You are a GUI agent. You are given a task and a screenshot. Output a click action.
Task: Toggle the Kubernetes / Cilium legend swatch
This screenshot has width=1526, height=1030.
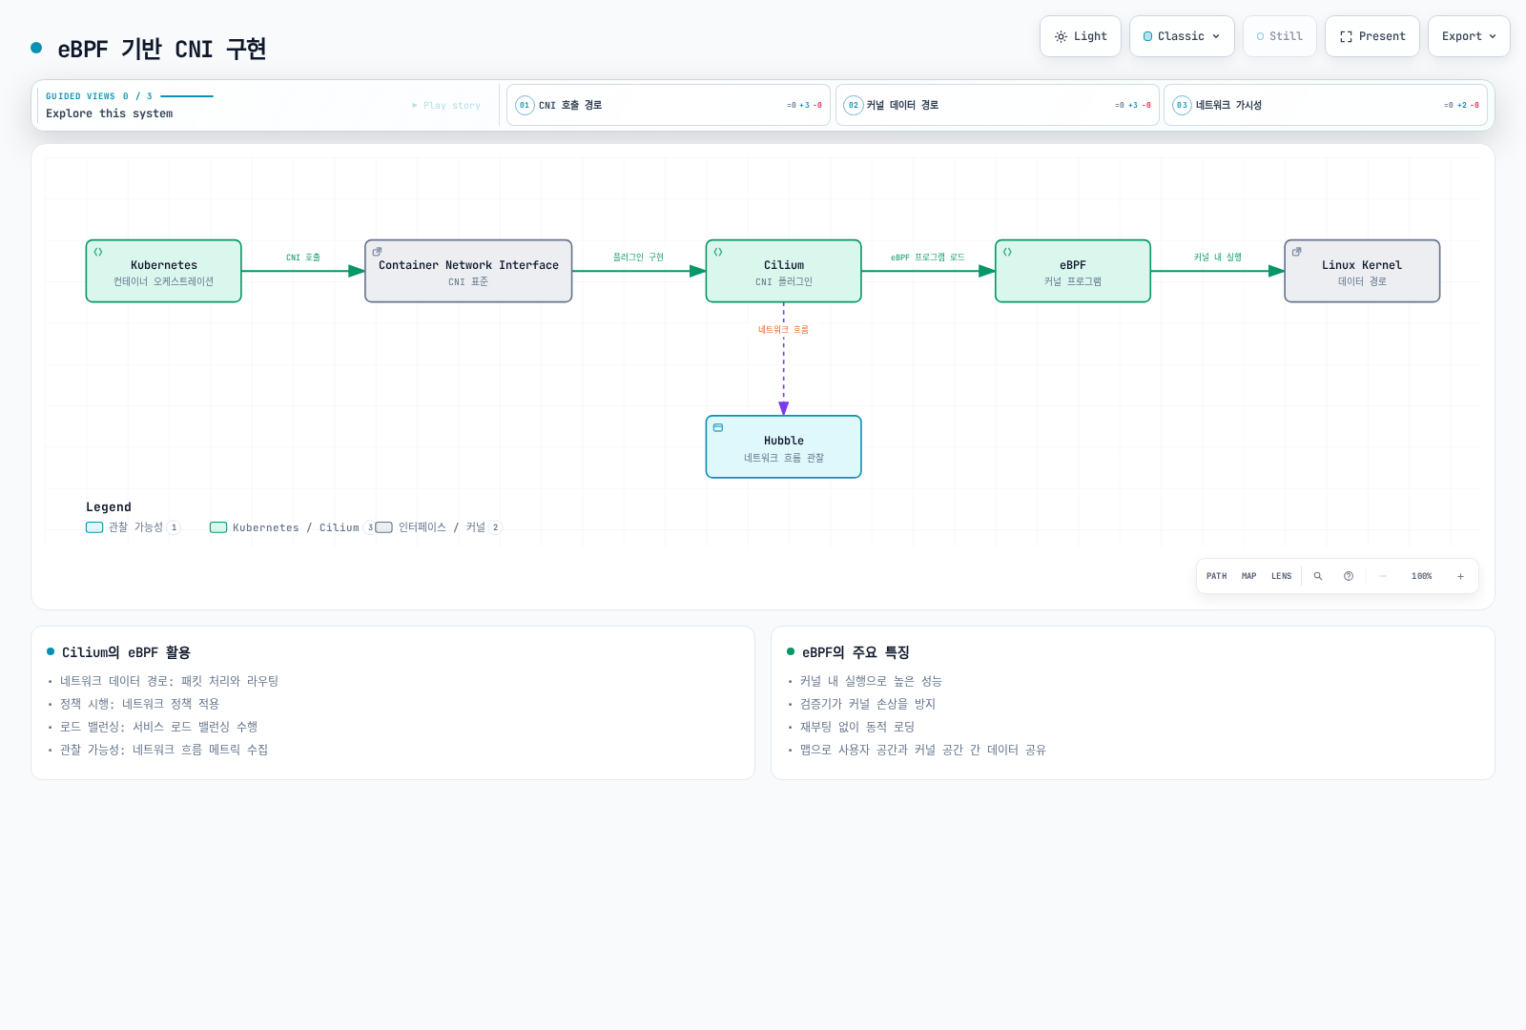click(218, 527)
